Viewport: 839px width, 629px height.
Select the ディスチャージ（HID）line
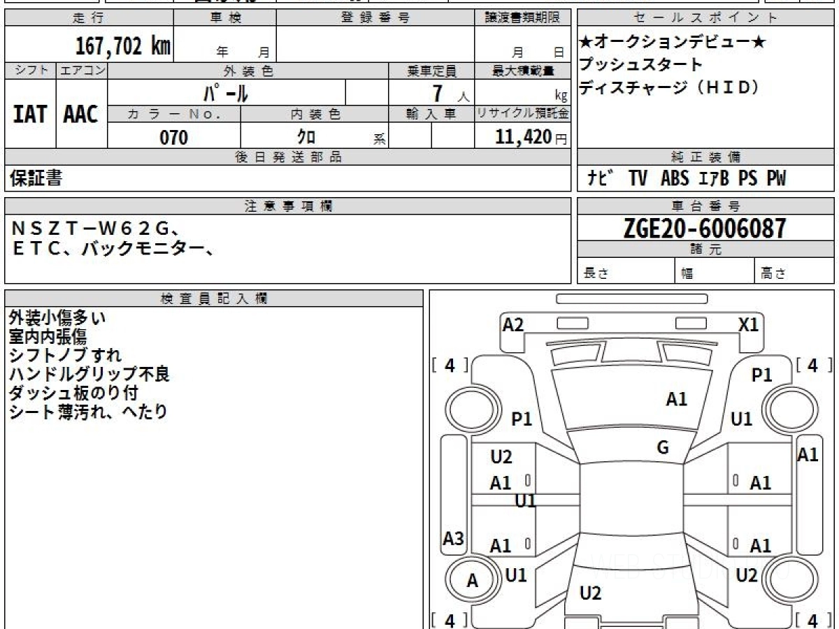point(668,88)
